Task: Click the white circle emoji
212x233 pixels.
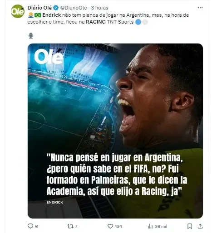Action: 145,22
